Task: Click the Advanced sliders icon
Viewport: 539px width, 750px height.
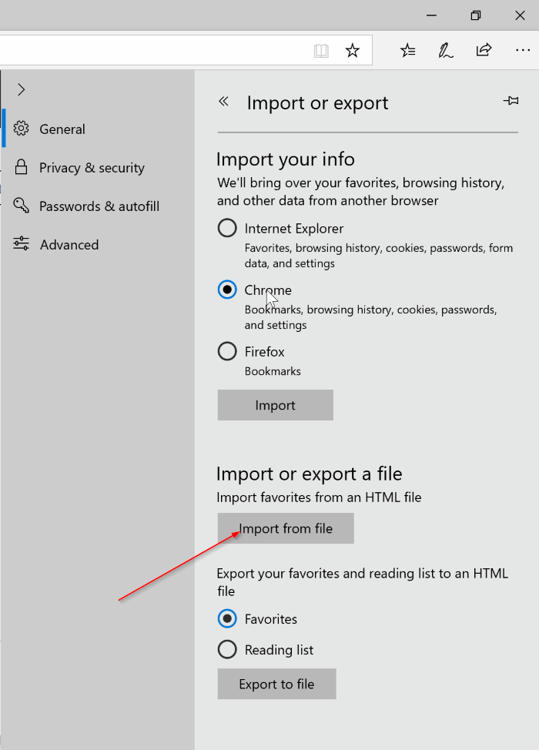Action: click(x=21, y=243)
